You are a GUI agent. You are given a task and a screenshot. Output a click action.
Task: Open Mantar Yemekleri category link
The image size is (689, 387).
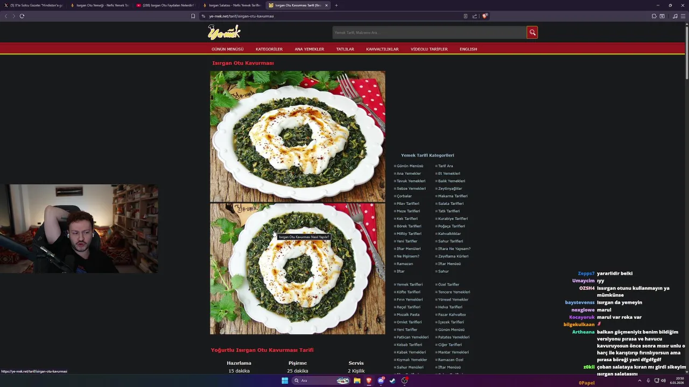pyautogui.click(x=453, y=352)
